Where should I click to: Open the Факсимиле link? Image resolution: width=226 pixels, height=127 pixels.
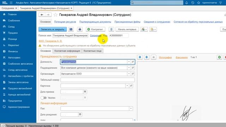[x=182, y=57]
